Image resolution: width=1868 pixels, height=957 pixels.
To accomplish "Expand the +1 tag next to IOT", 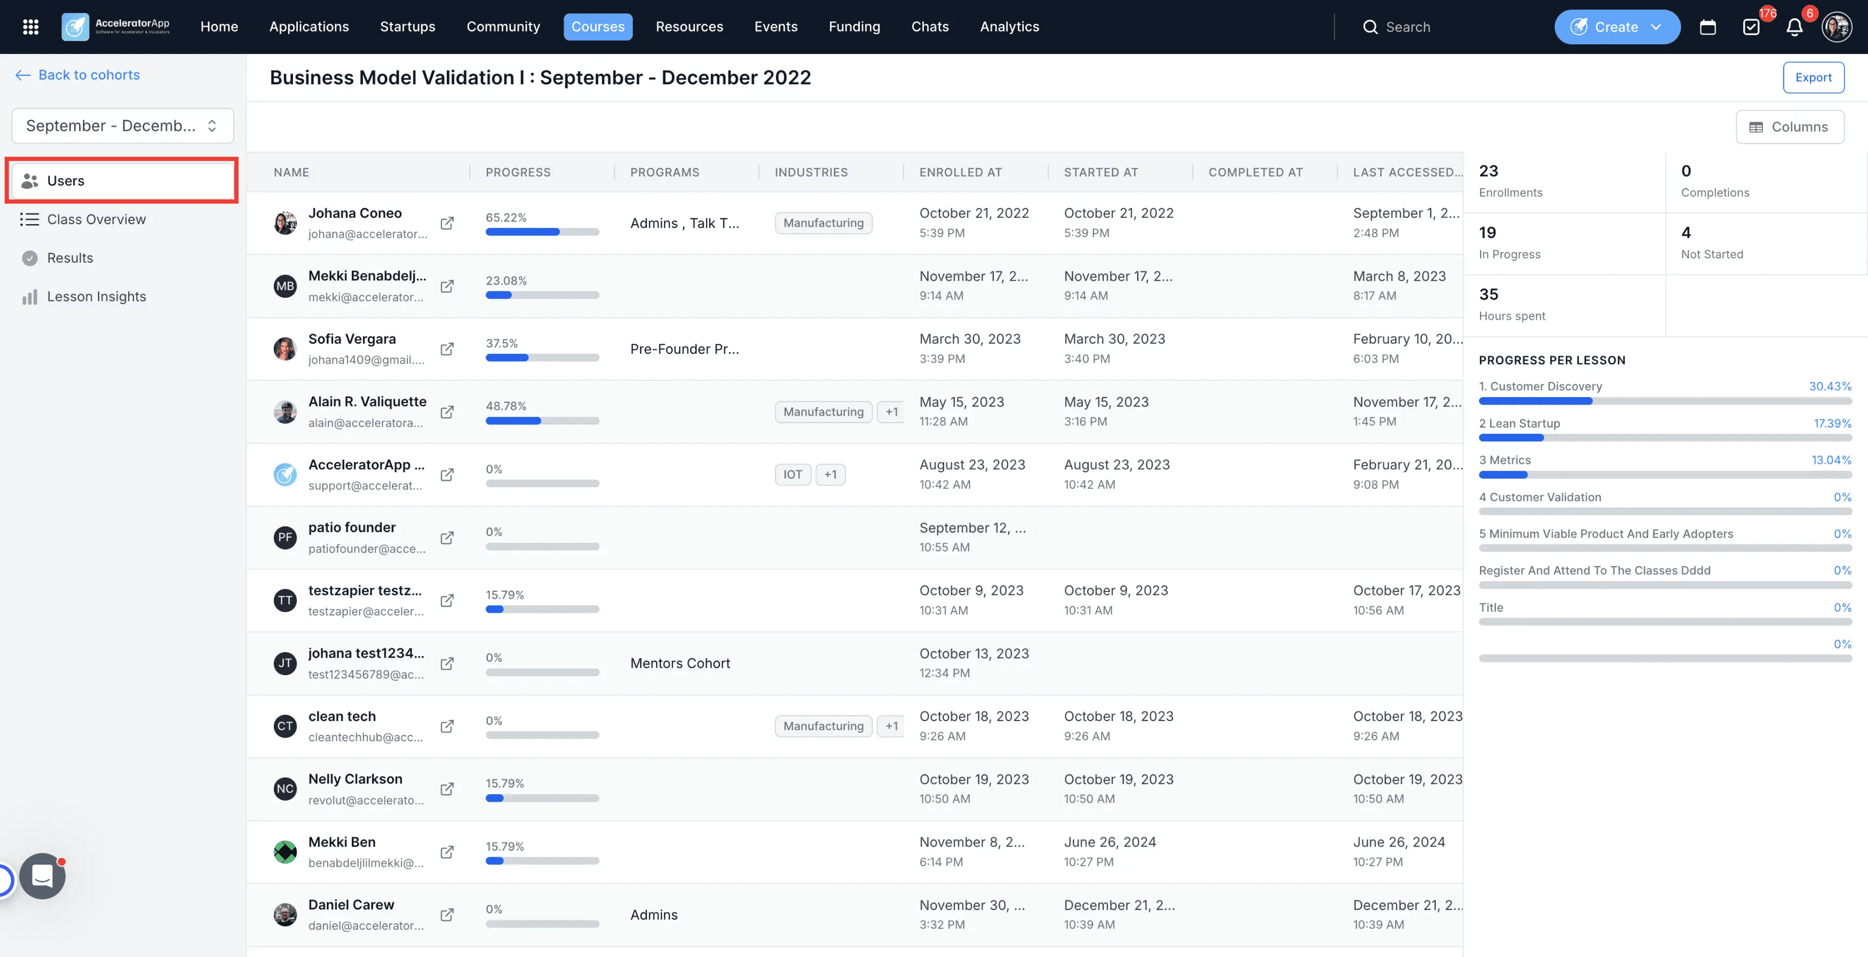I will (830, 475).
